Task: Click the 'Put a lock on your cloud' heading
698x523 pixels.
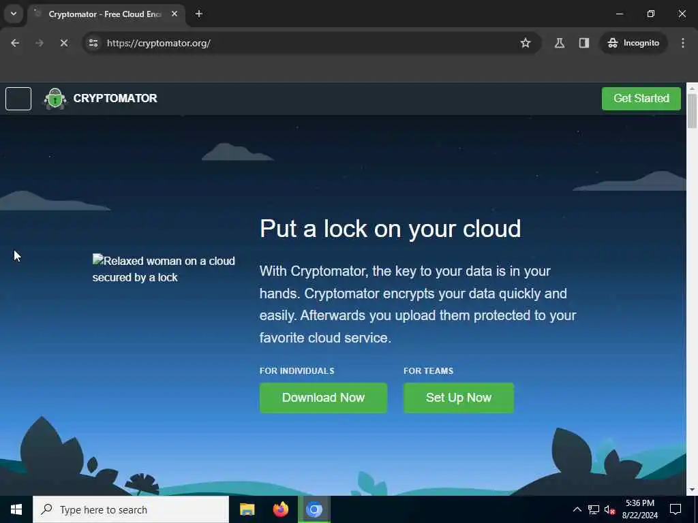Action: [391, 229]
